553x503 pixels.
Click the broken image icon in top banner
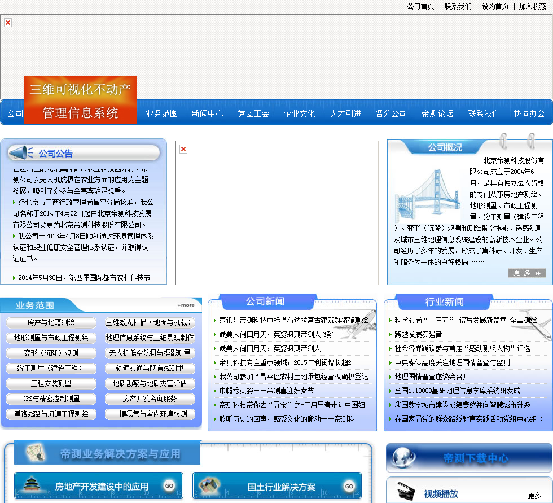8,23
